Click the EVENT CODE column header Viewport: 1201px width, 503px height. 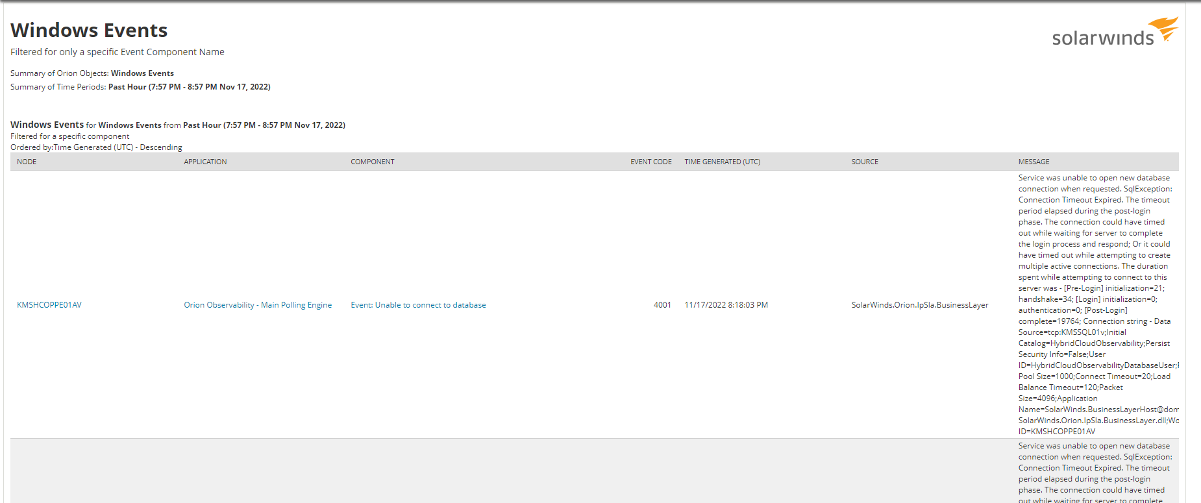click(651, 162)
